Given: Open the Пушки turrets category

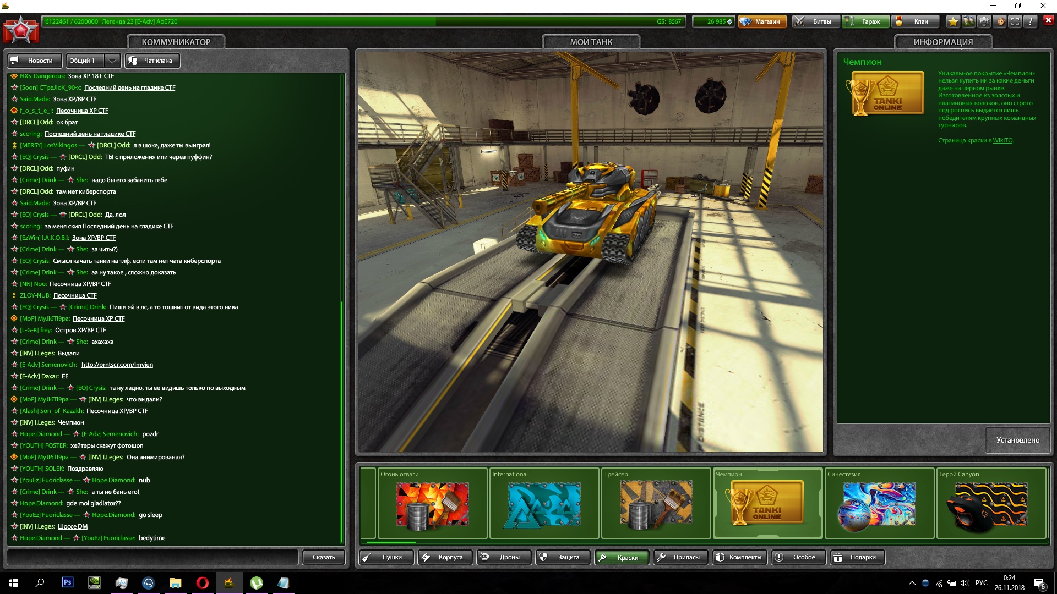Looking at the screenshot, I should click(x=386, y=557).
